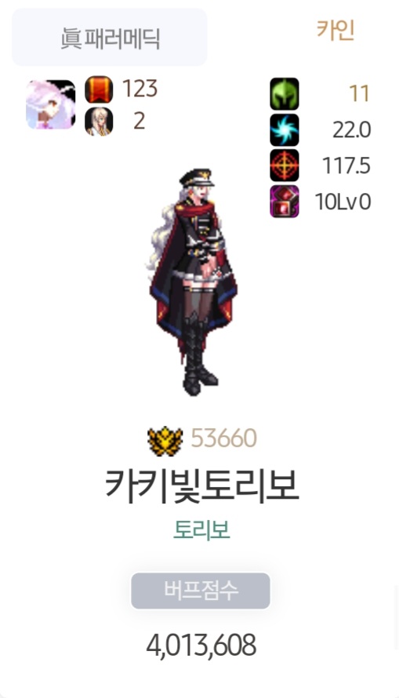Click the 22.0 stat value

pos(351,130)
